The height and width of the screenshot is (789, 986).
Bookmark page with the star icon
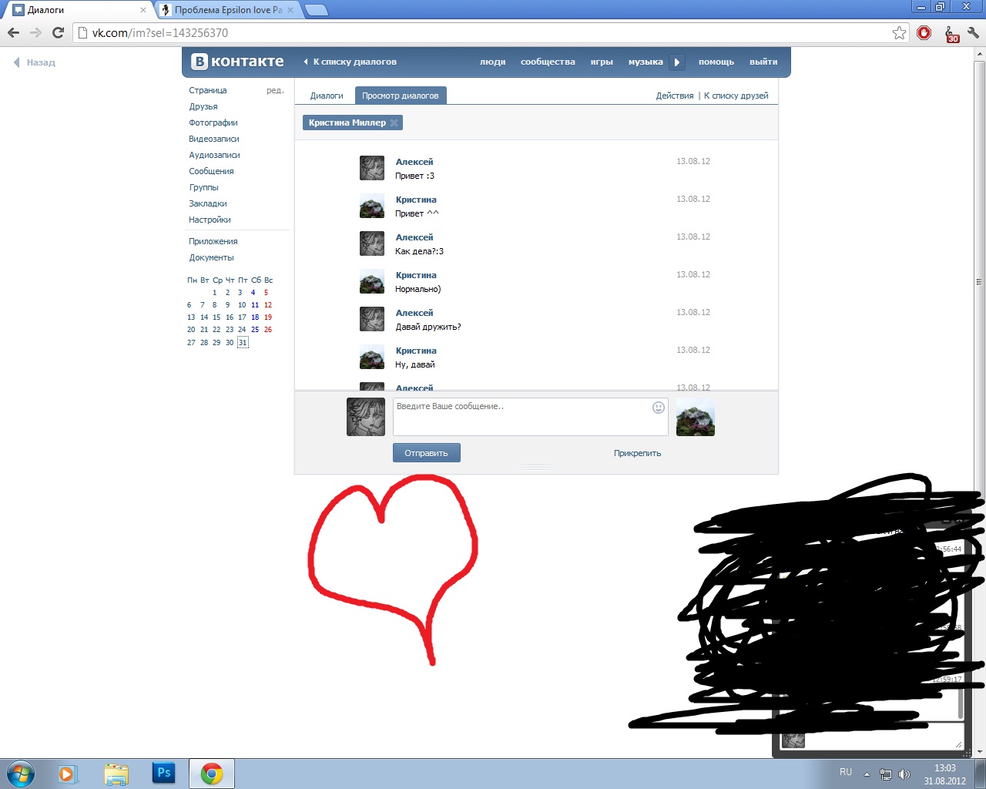click(x=899, y=33)
